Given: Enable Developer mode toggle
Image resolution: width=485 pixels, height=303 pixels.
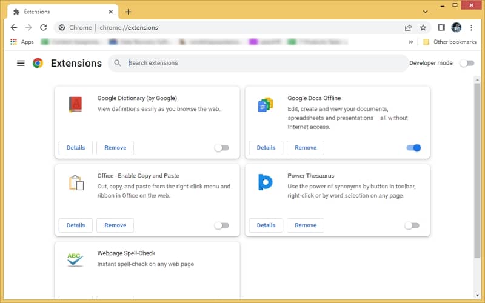Looking at the screenshot, I should (467, 64).
